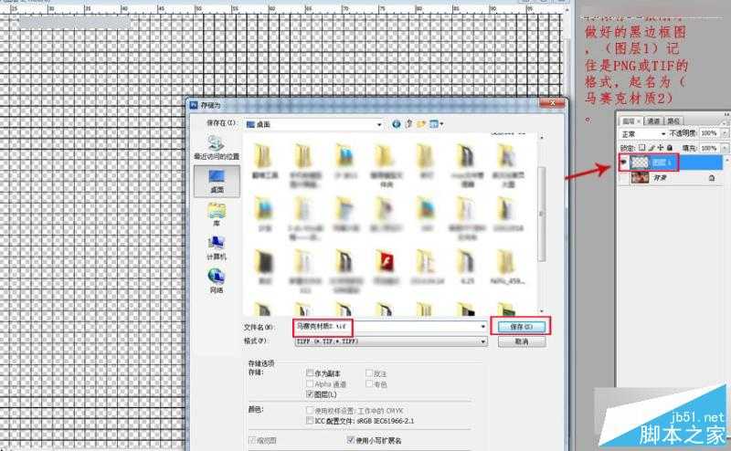Close the 图层 panel tab
The image size is (731, 451).
click(639, 121)
